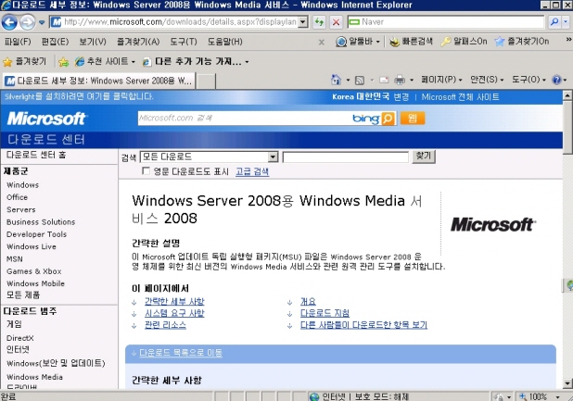Image resolution: width=573 pixels, height=401 pixels.
Task: Open 다른 사람들이 다운로드한 항목 보기 link
Action: [x=363, y=325]
